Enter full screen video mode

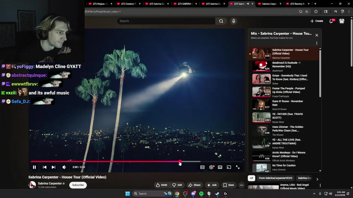238,167
